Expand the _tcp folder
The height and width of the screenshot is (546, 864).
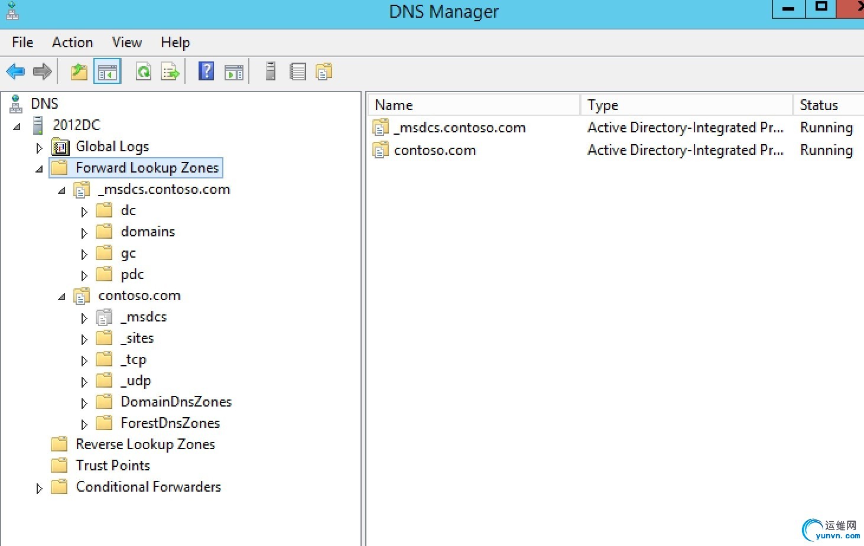(84, 360)
